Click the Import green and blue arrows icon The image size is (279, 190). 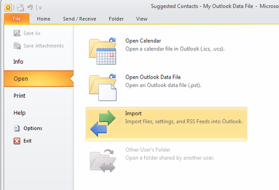click(x=103, y=123)
